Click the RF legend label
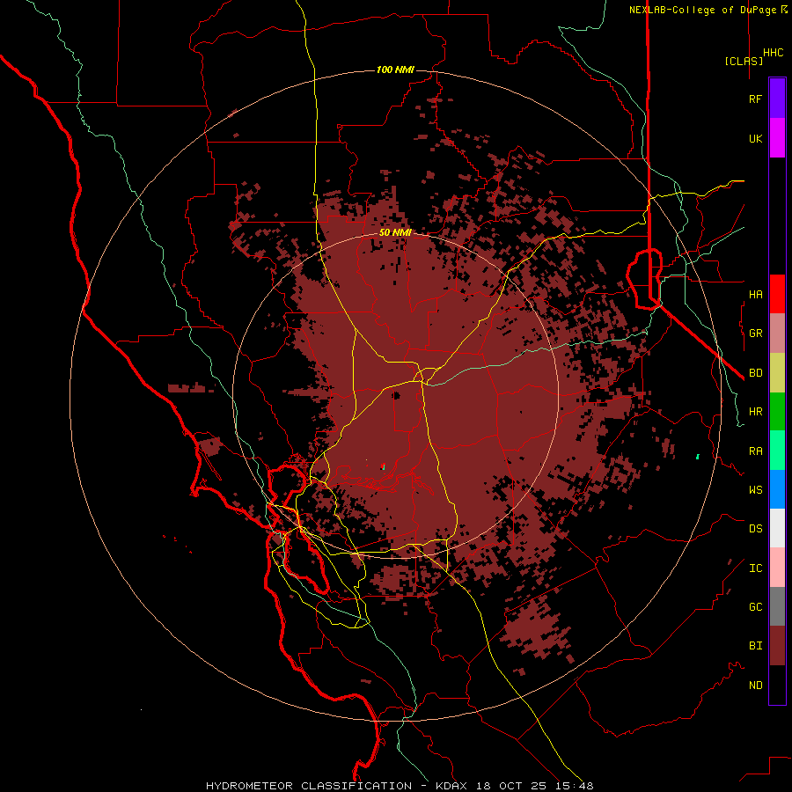Image resolution: width=792 pixels, height=792 pixels. coord(755,99)
